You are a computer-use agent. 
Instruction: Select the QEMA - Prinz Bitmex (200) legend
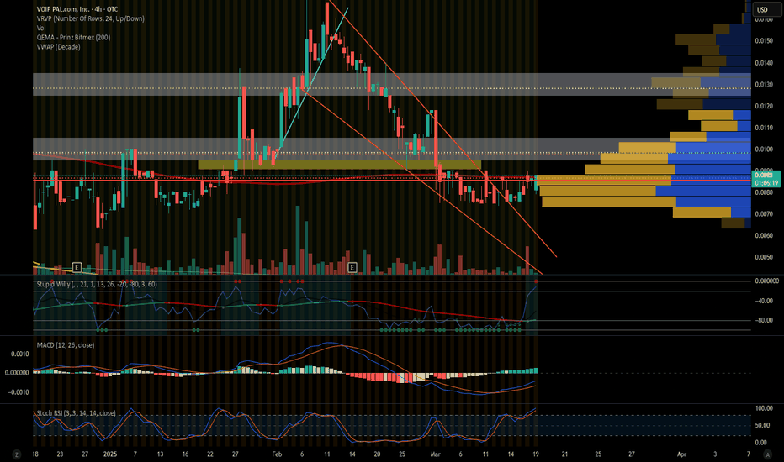point(73,38)
